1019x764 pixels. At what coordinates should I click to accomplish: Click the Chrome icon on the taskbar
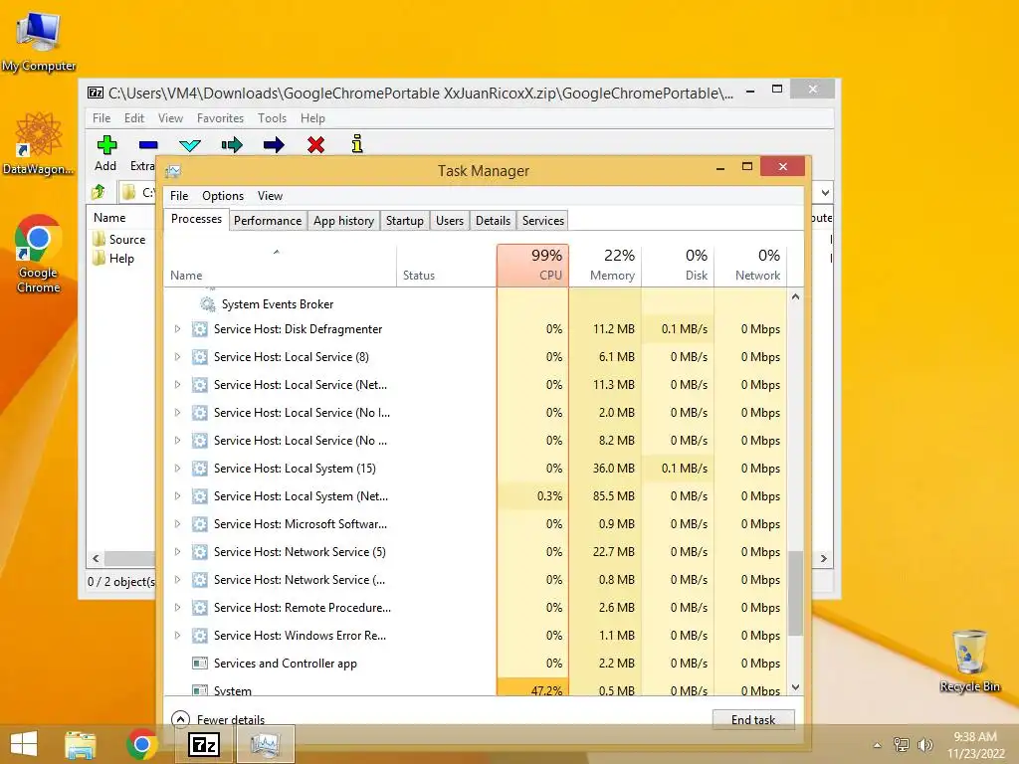click(x=141, y=744)
